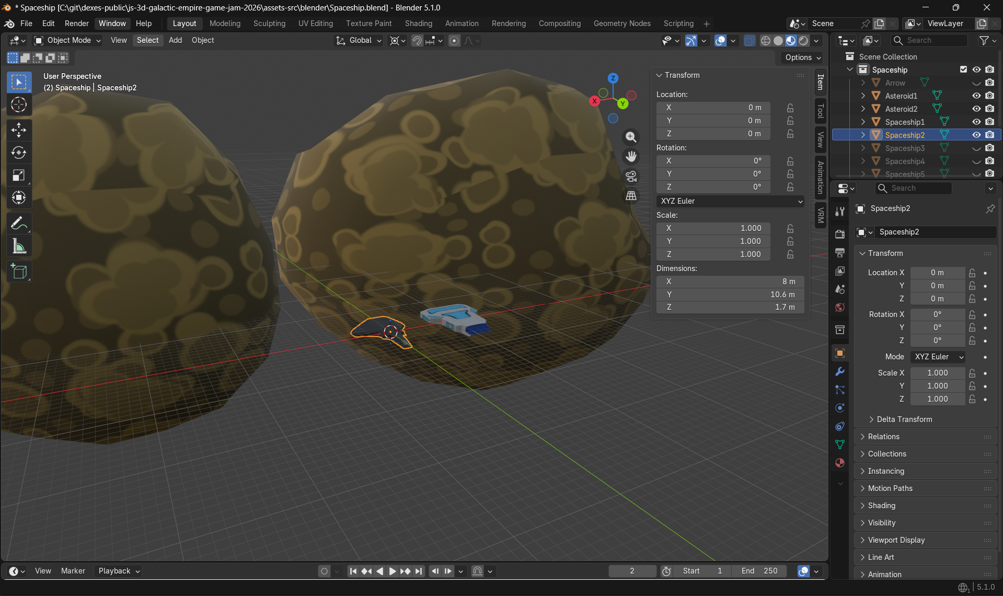Toggle proportional editing in the header
This screenshot has height=596, width=1003.
coord(454,40)
